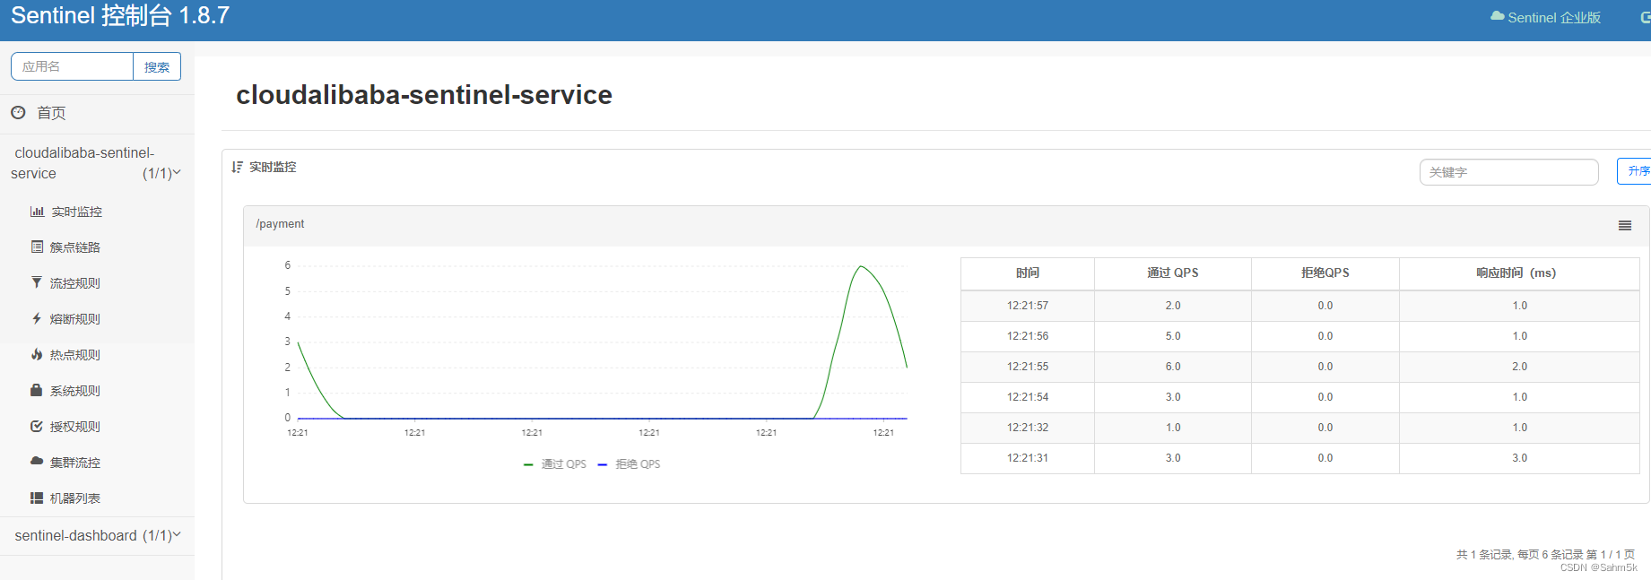Click the 机器列表 list icon
Image resolution: width=1651 pixels, height=580 pixels.
coord(37,498)
